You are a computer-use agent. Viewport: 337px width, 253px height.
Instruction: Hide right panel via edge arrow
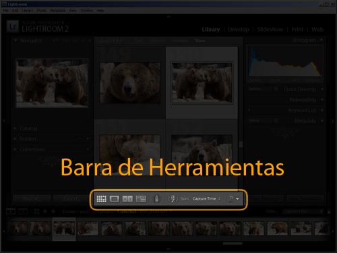coord(333,121)
